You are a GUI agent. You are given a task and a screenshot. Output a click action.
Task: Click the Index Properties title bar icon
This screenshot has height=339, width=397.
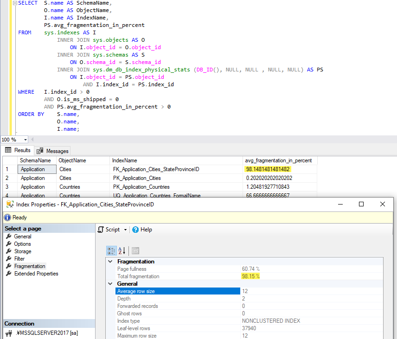pos(9,205)
